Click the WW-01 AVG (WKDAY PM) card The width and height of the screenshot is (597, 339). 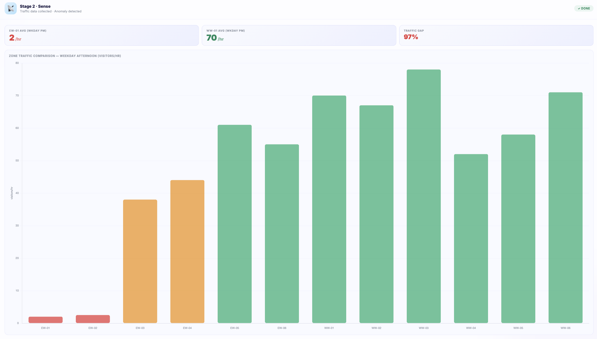[x=299, y=35]
